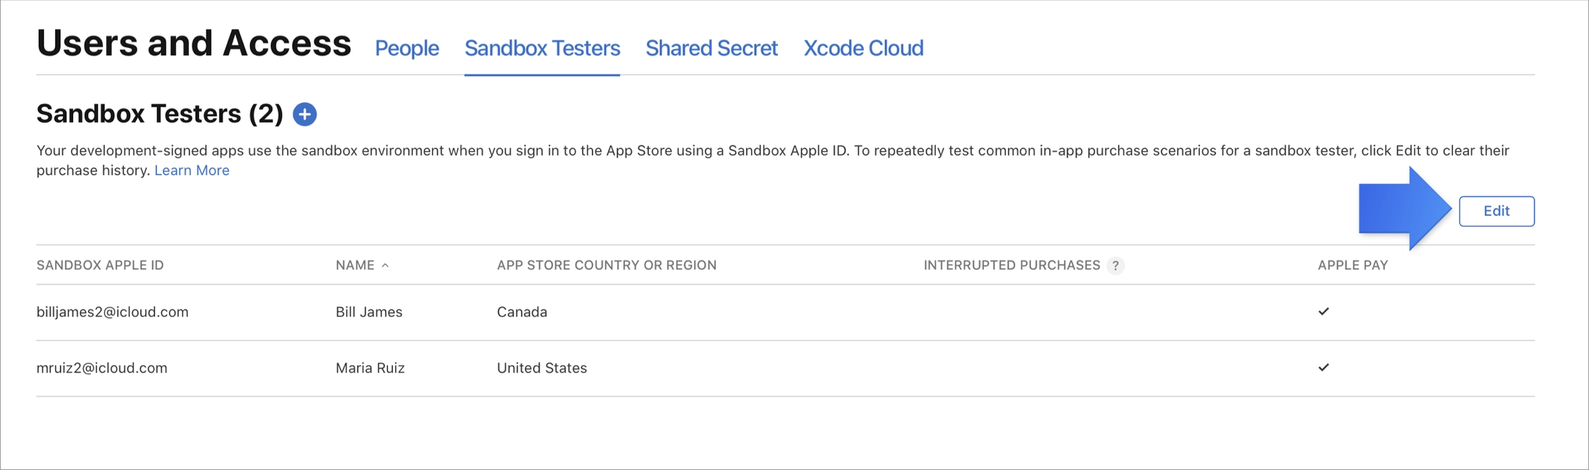
Task: Click the Canada region cell
Action: (x=521, y=312)
